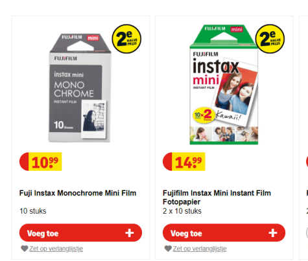
Task: Click the 10 stuks quantity text
Action: tap(33, 211)
